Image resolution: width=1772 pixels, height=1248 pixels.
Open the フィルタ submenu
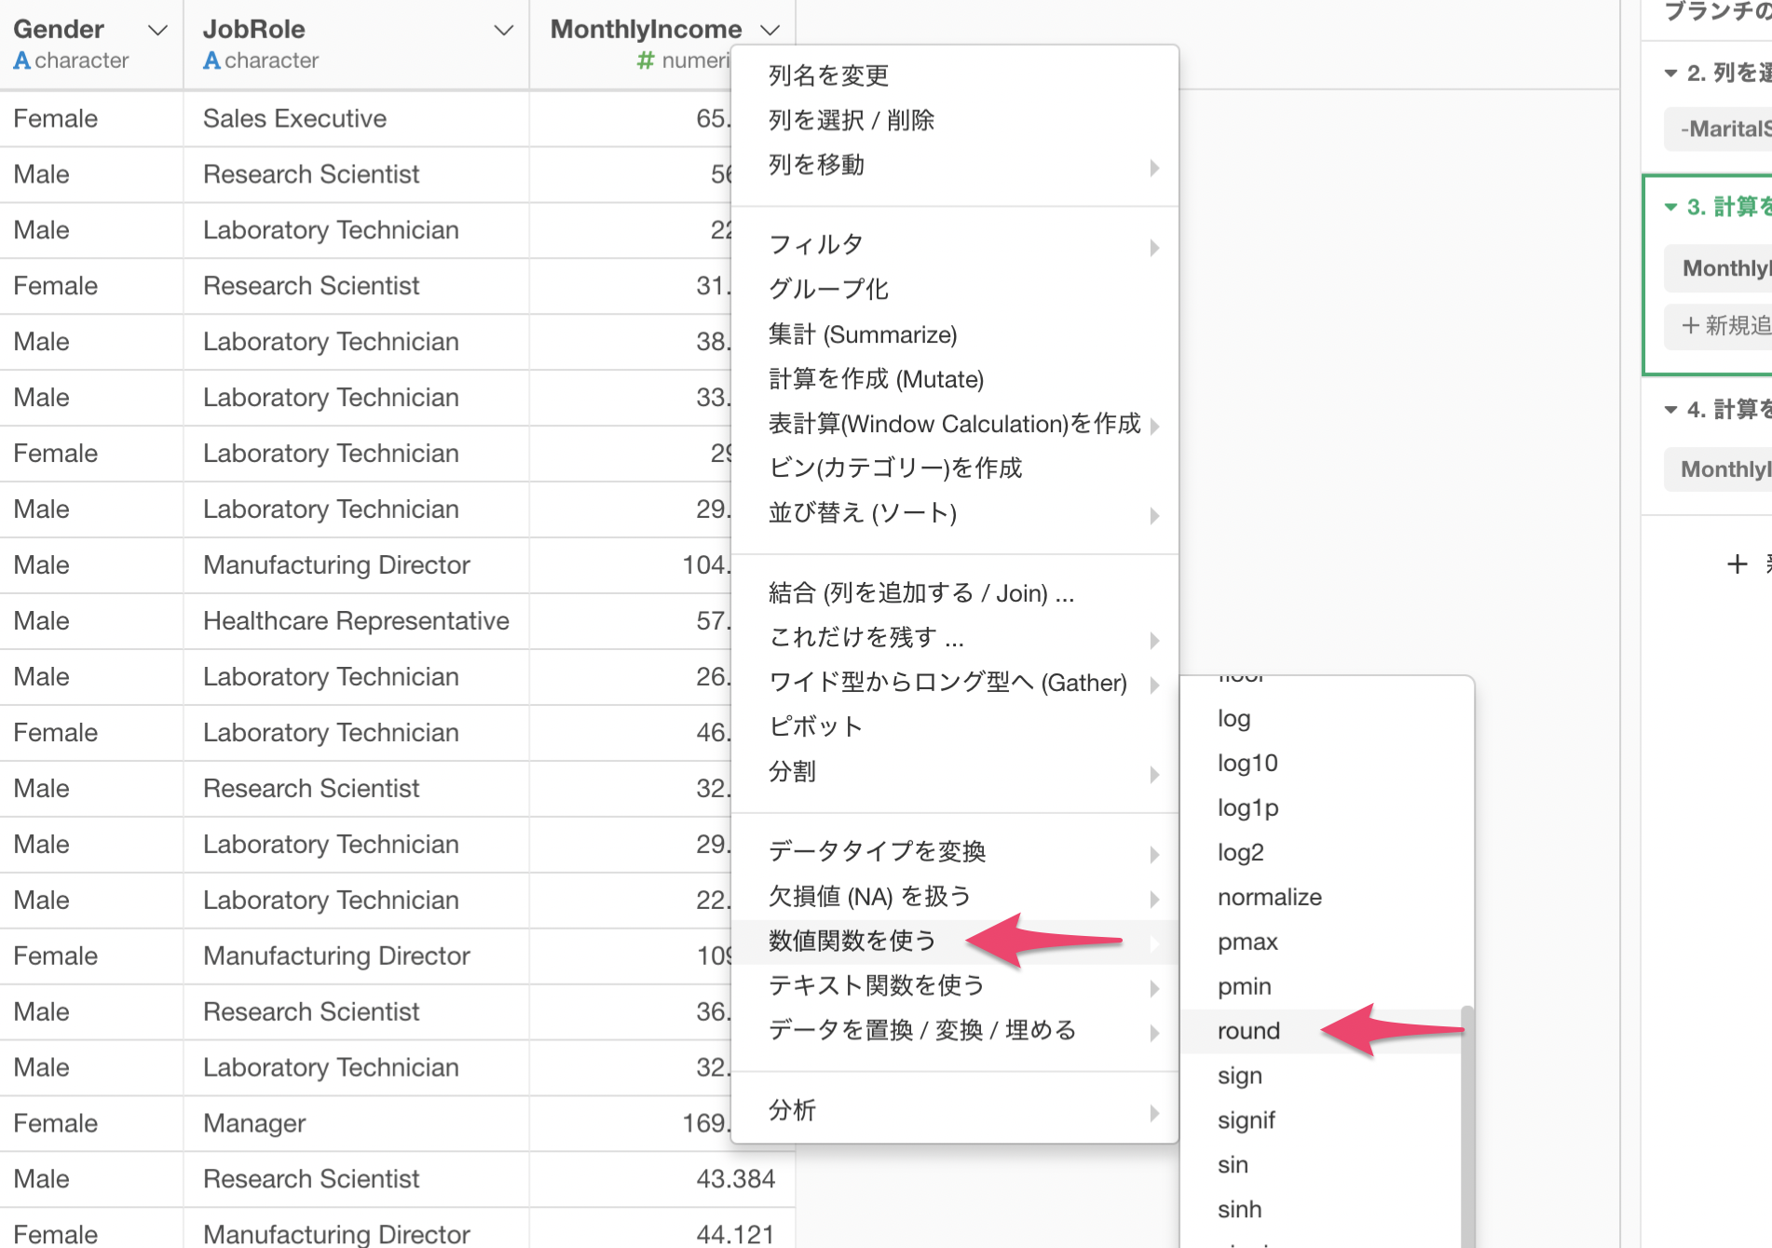[955, 245]
